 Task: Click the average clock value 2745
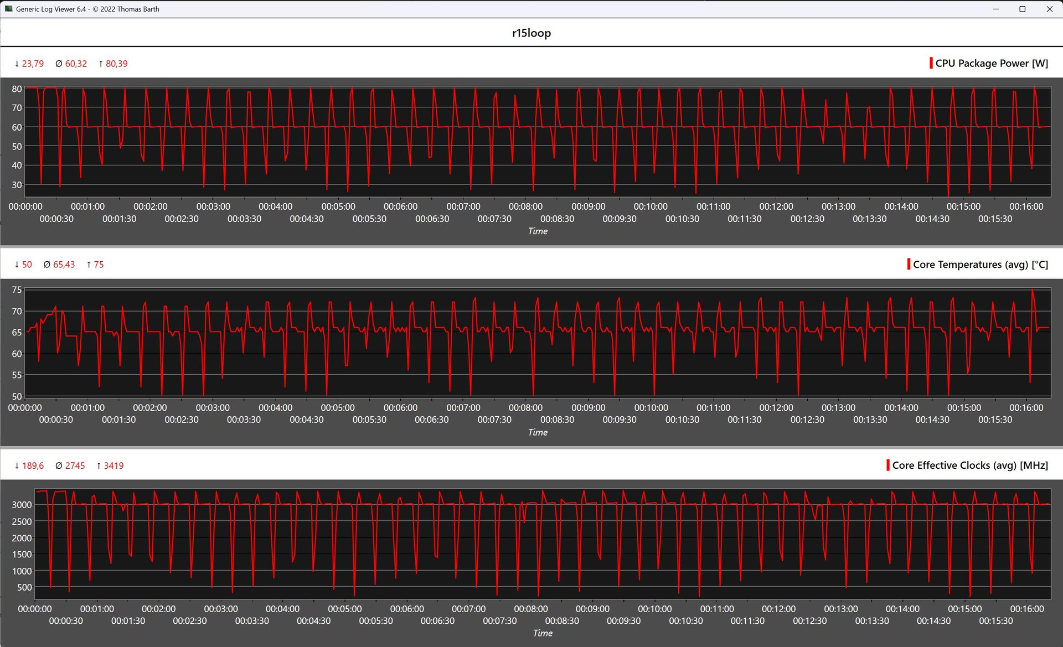tap(75, 465)
